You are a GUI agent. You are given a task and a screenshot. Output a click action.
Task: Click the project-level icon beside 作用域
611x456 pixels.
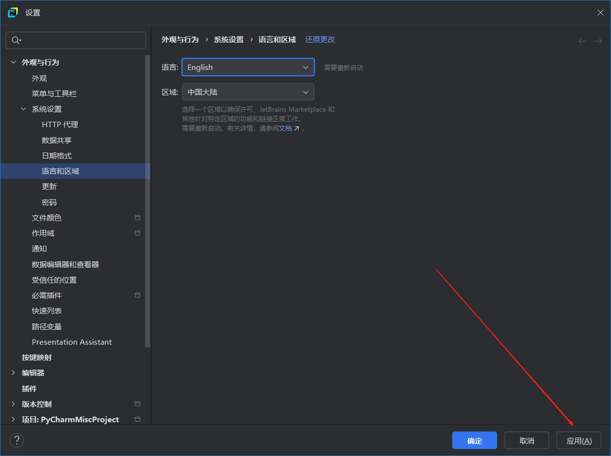[138, 233]
